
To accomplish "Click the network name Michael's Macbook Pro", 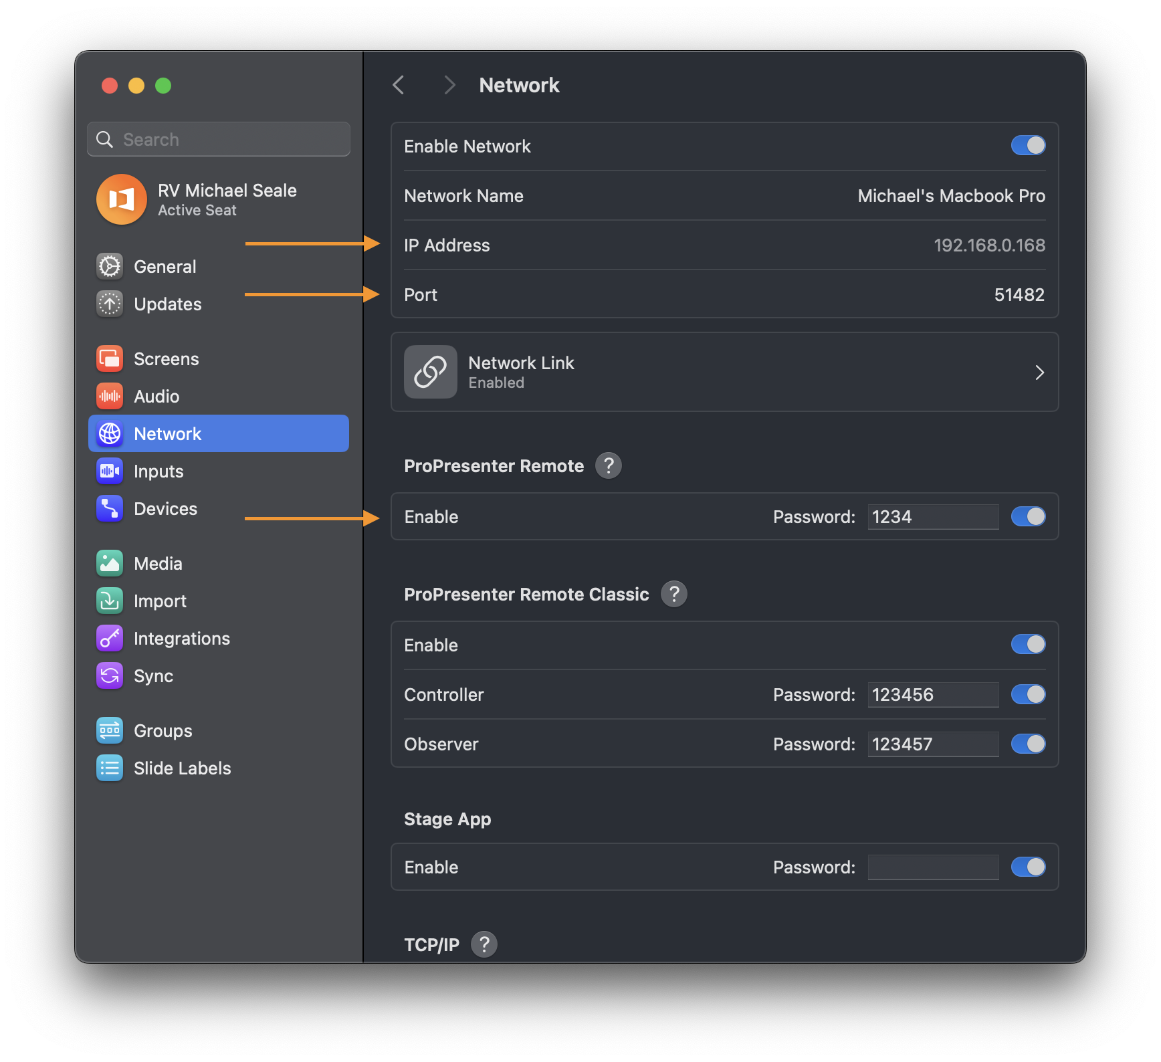I will pos(951,196).
